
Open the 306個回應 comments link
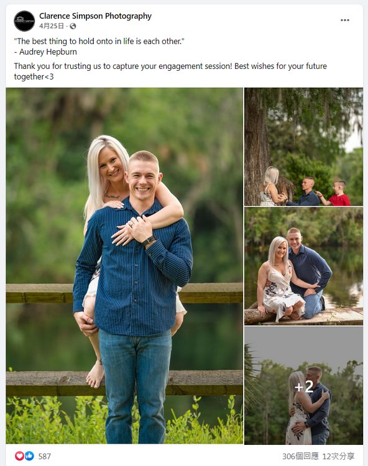(x=300, y=456)
